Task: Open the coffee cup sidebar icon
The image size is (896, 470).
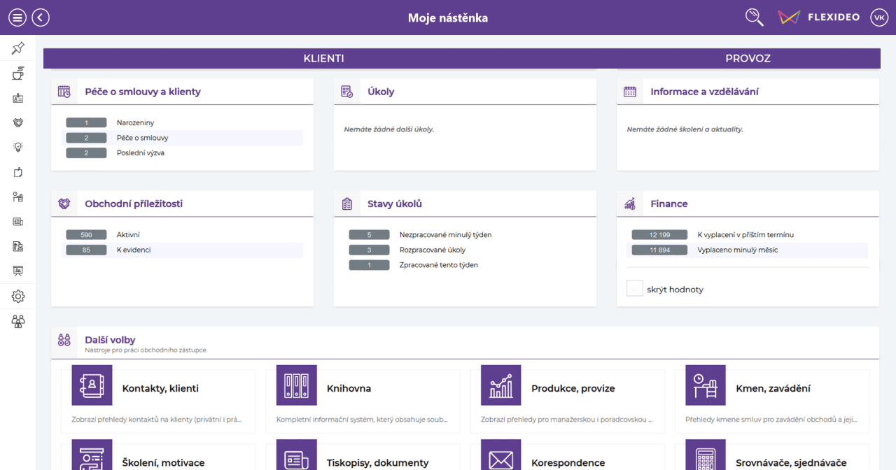Action: coord(18,73)
